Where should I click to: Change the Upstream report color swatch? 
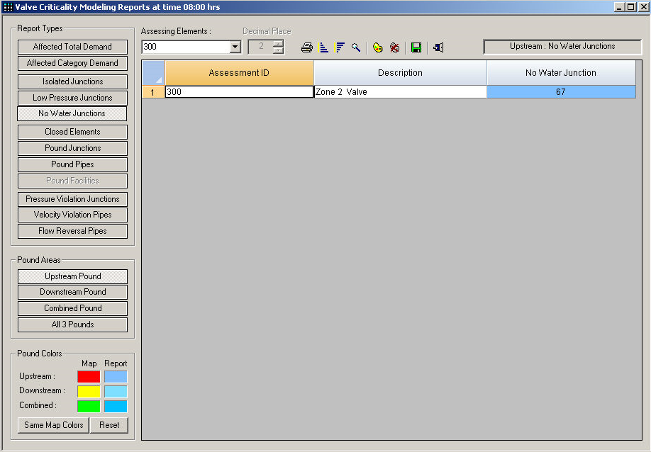coord(116,376)
